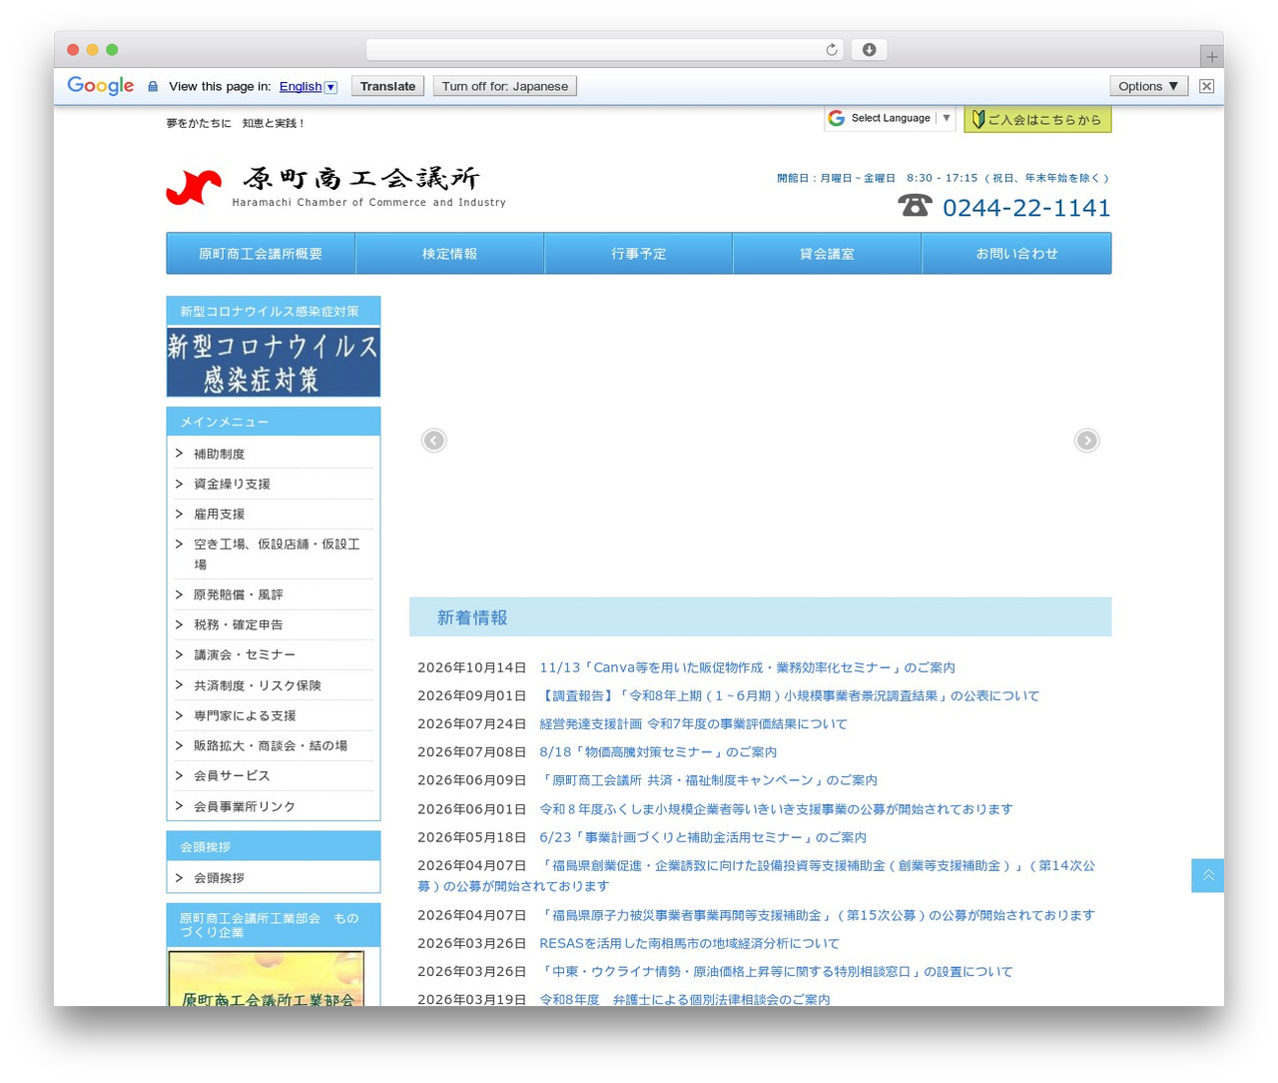
Task: Open 行事予定 navigation tab
Action: pyautogui.click(x=639, y=254)
